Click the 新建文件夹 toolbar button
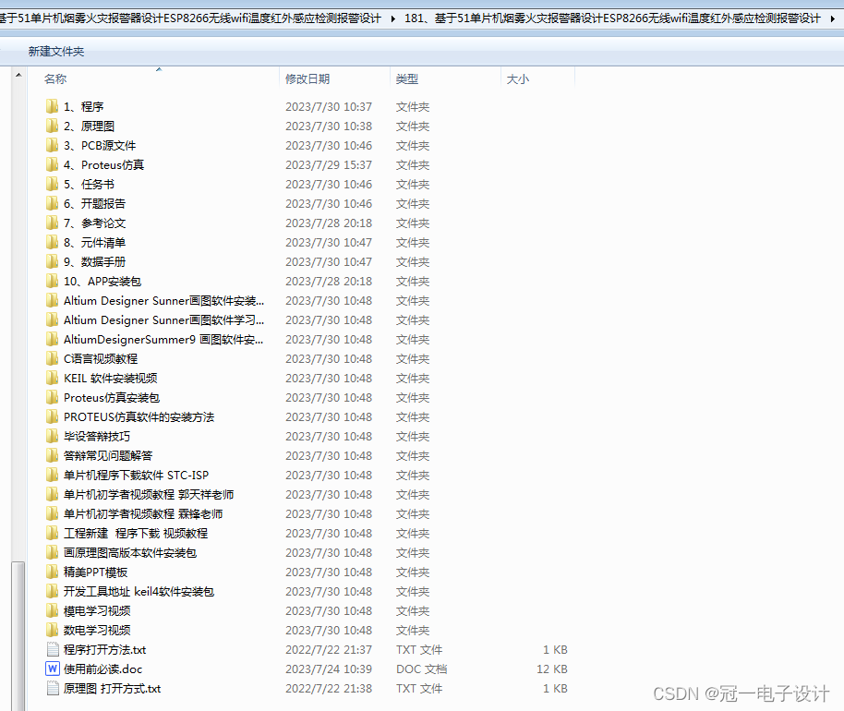Image resolution: width=844 pixels, height=711 pixels. (x=56, y=51)
